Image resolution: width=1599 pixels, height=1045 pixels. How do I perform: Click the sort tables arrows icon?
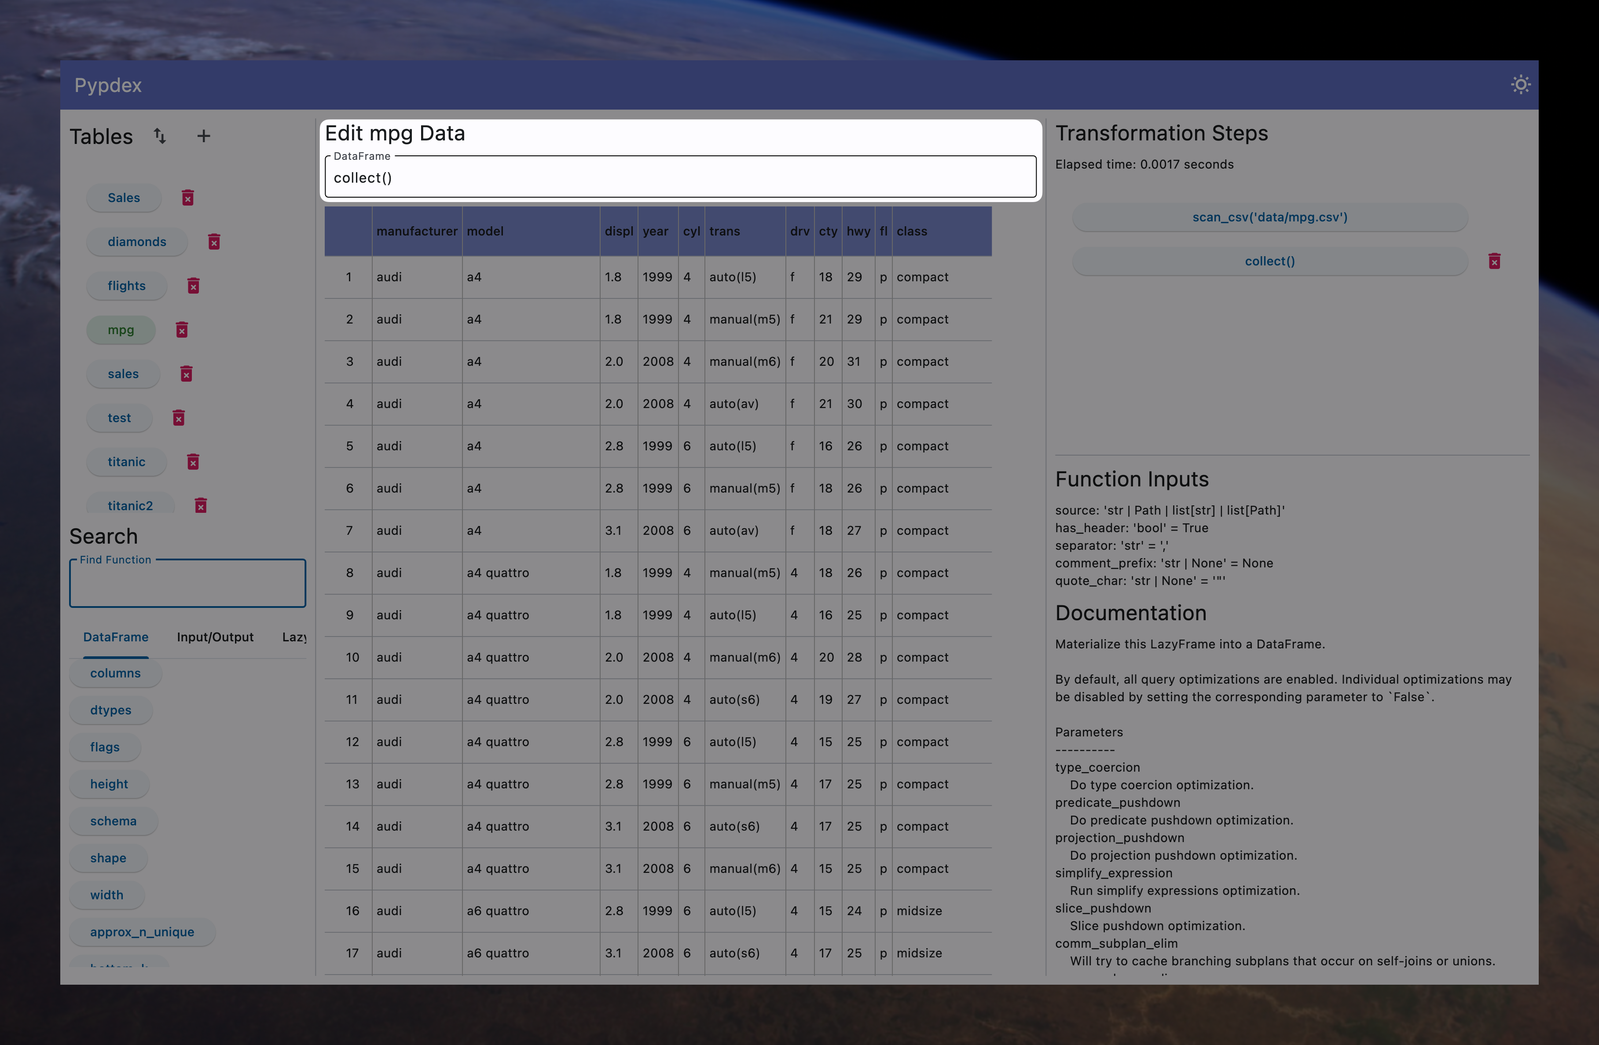tap(160, 136)
